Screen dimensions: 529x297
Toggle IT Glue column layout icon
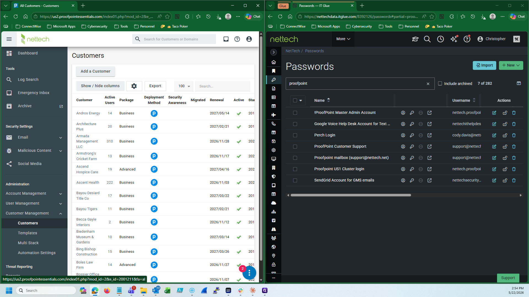point(519,83)
